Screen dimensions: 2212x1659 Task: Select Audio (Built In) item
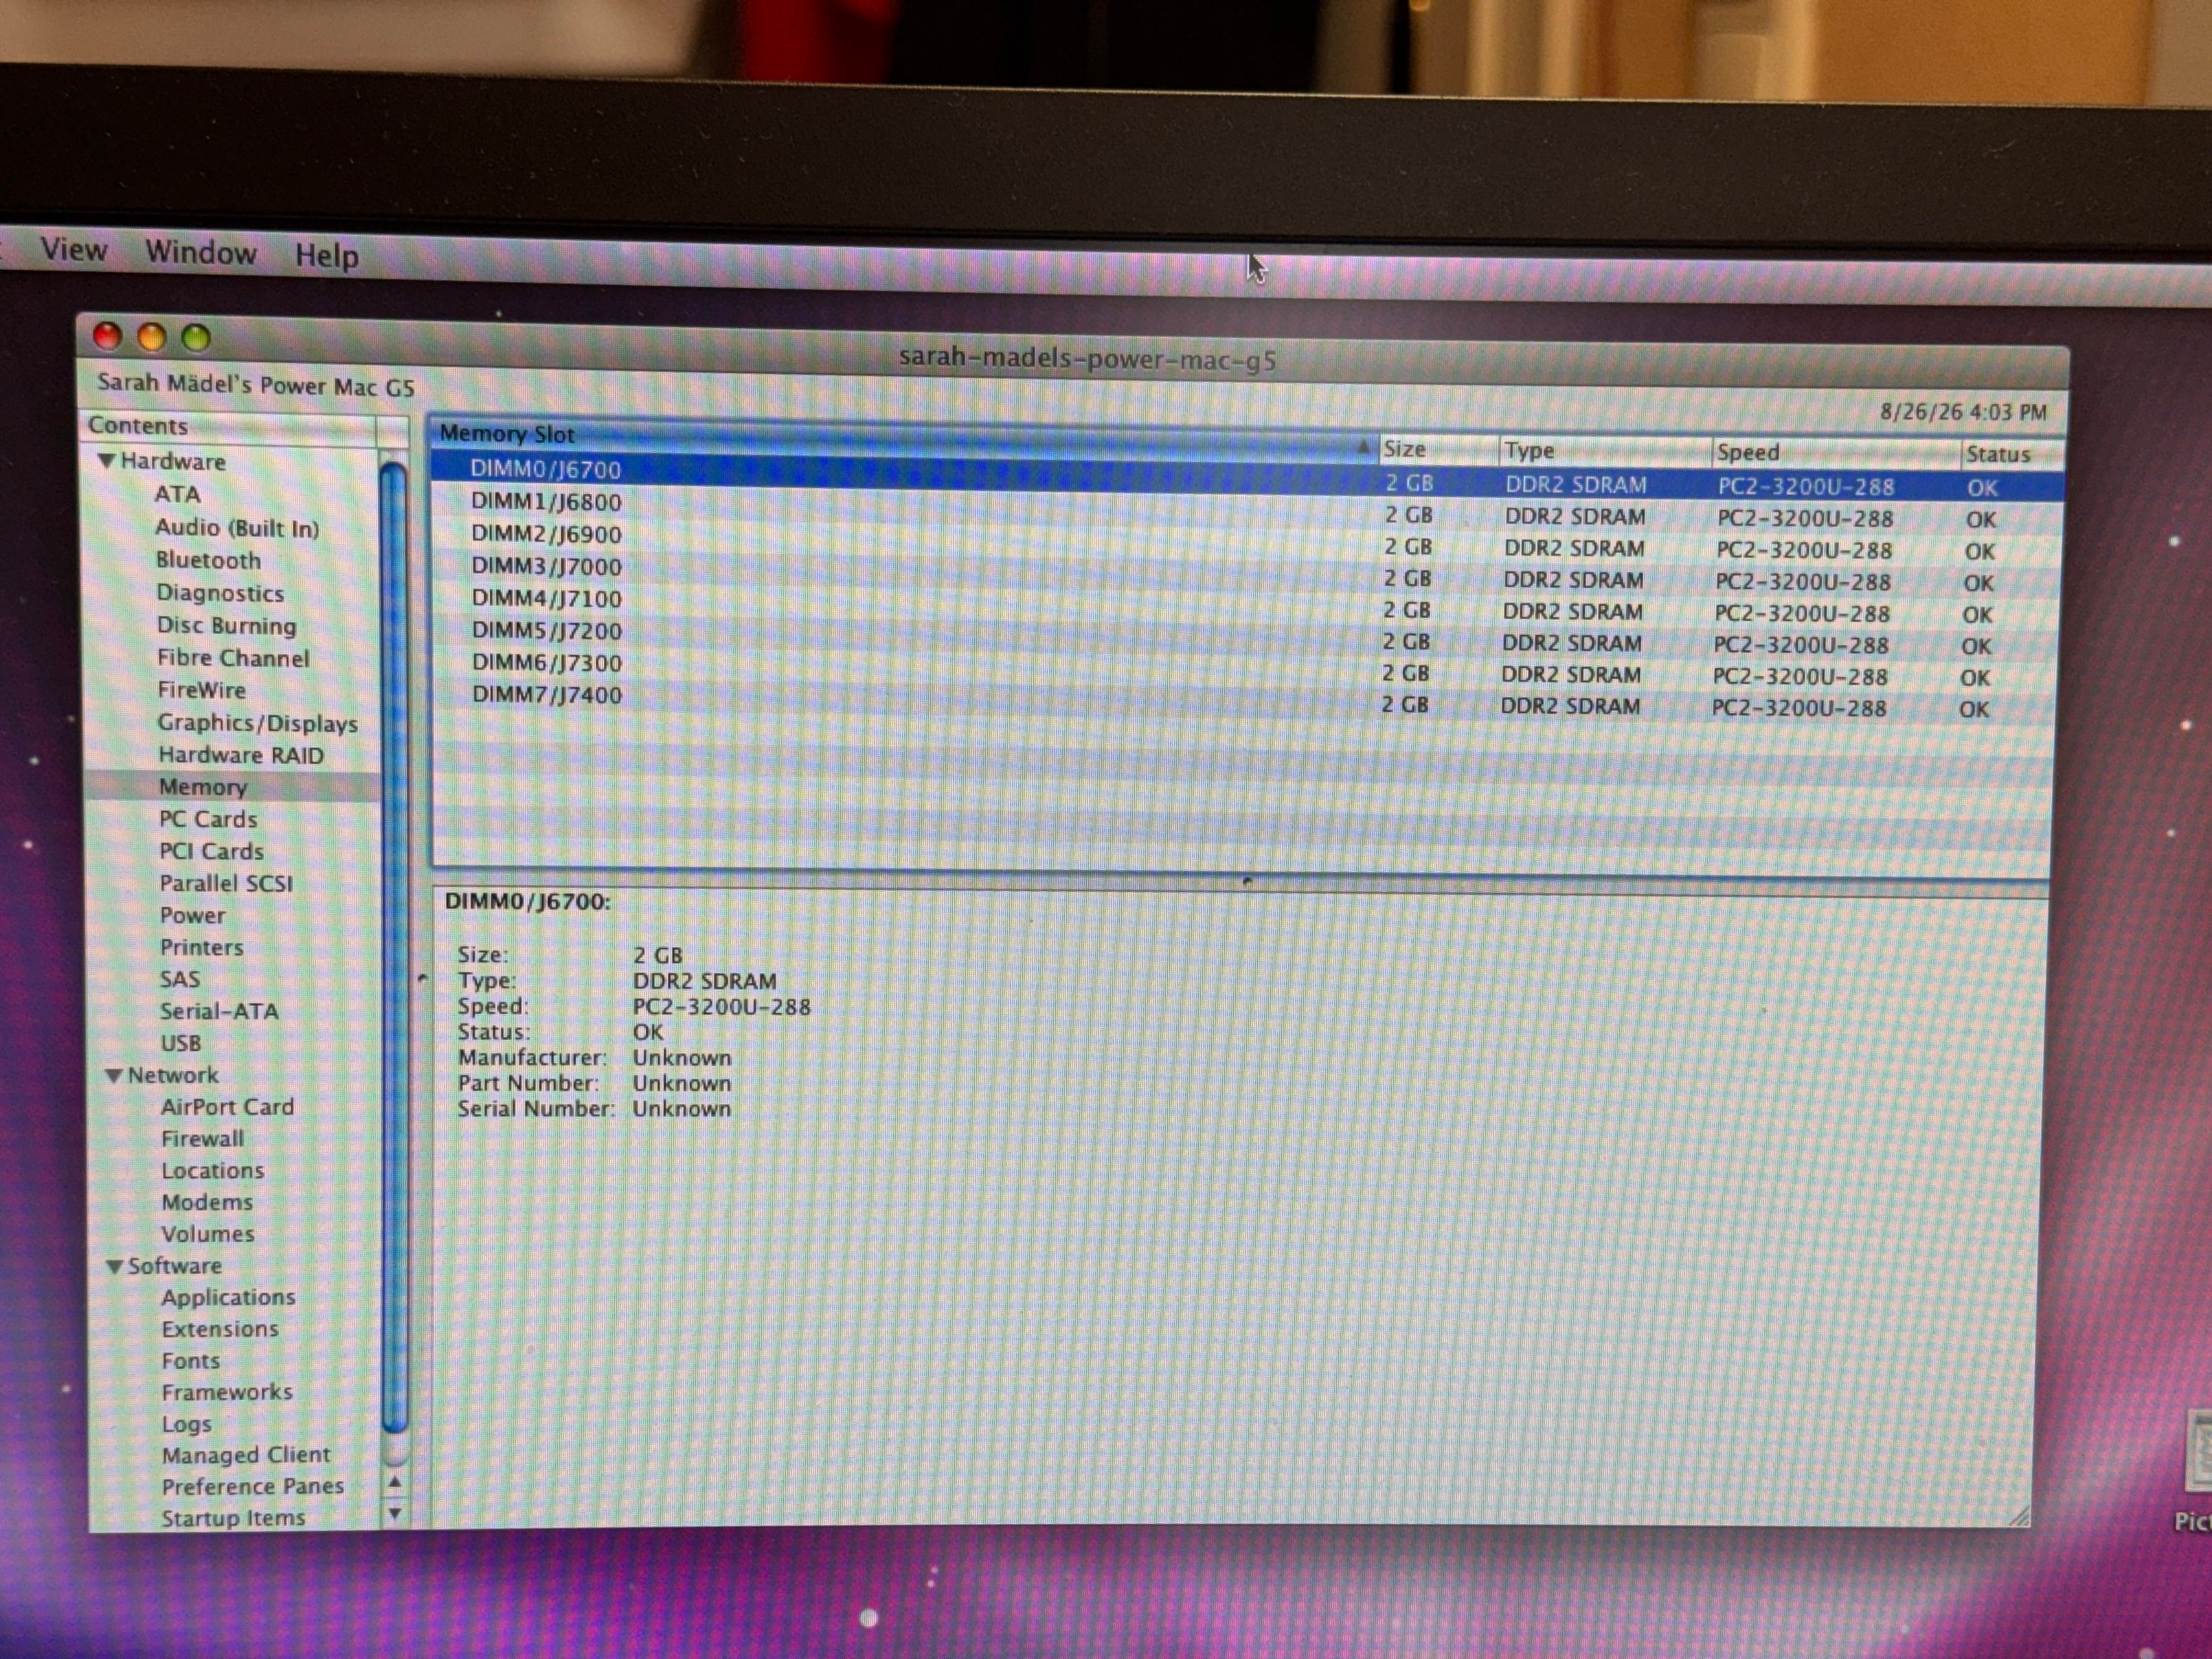[237, 527]
